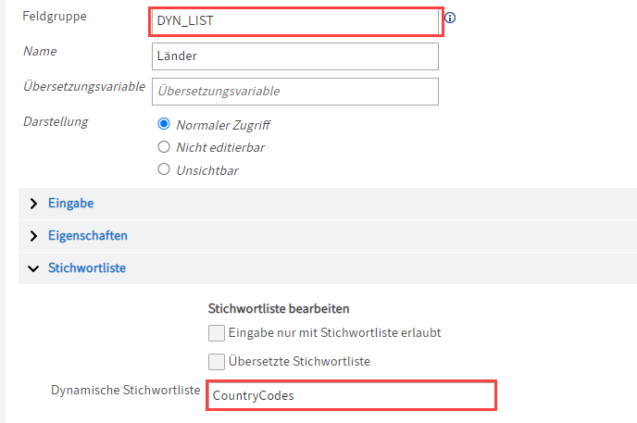Click into the Name field with Länder

(295, 56)
